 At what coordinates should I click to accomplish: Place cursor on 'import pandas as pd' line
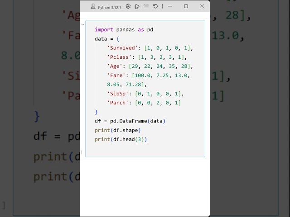(x=124, y=29)
